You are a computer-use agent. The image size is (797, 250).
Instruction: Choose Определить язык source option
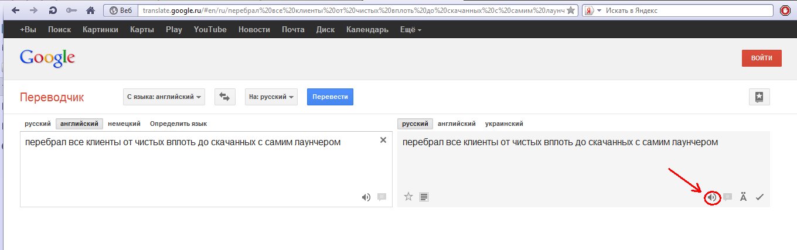pyautogui.click(x=178, y=124)
